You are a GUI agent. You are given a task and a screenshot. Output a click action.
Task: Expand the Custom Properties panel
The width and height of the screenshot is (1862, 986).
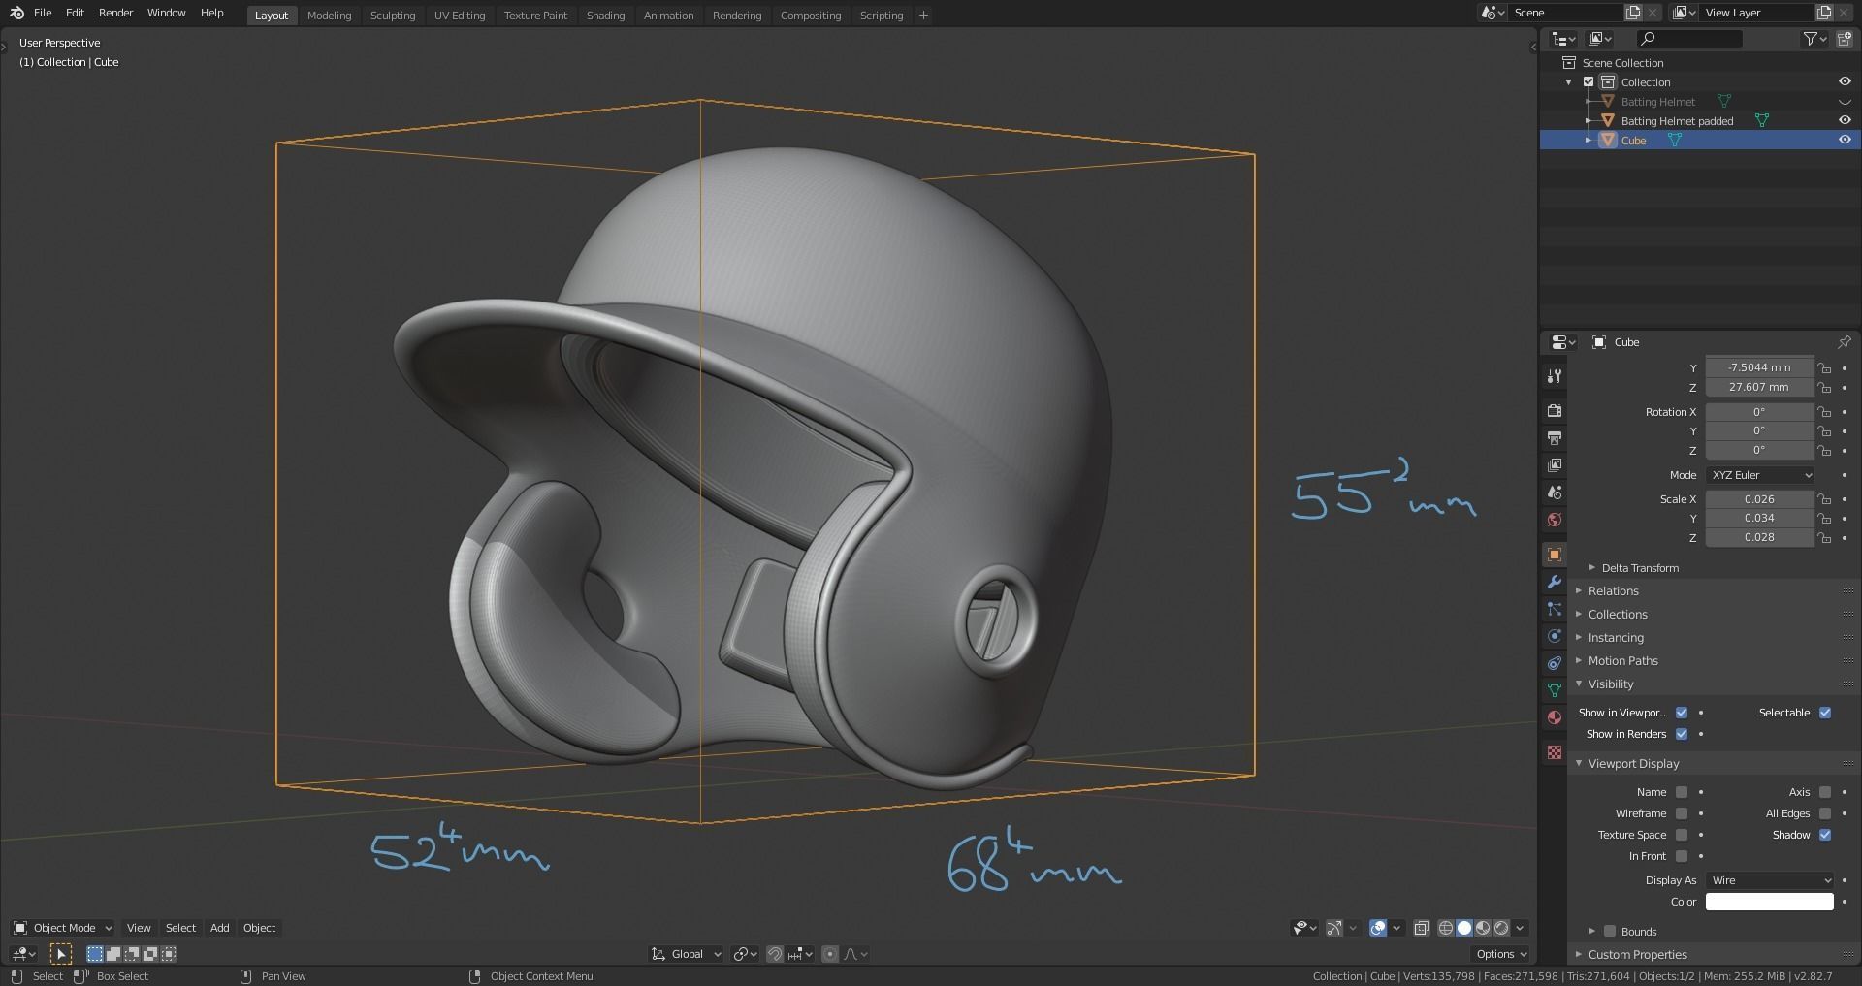tap(1637, 955)
